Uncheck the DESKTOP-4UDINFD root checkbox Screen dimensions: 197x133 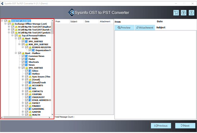(x=6, y=21)
